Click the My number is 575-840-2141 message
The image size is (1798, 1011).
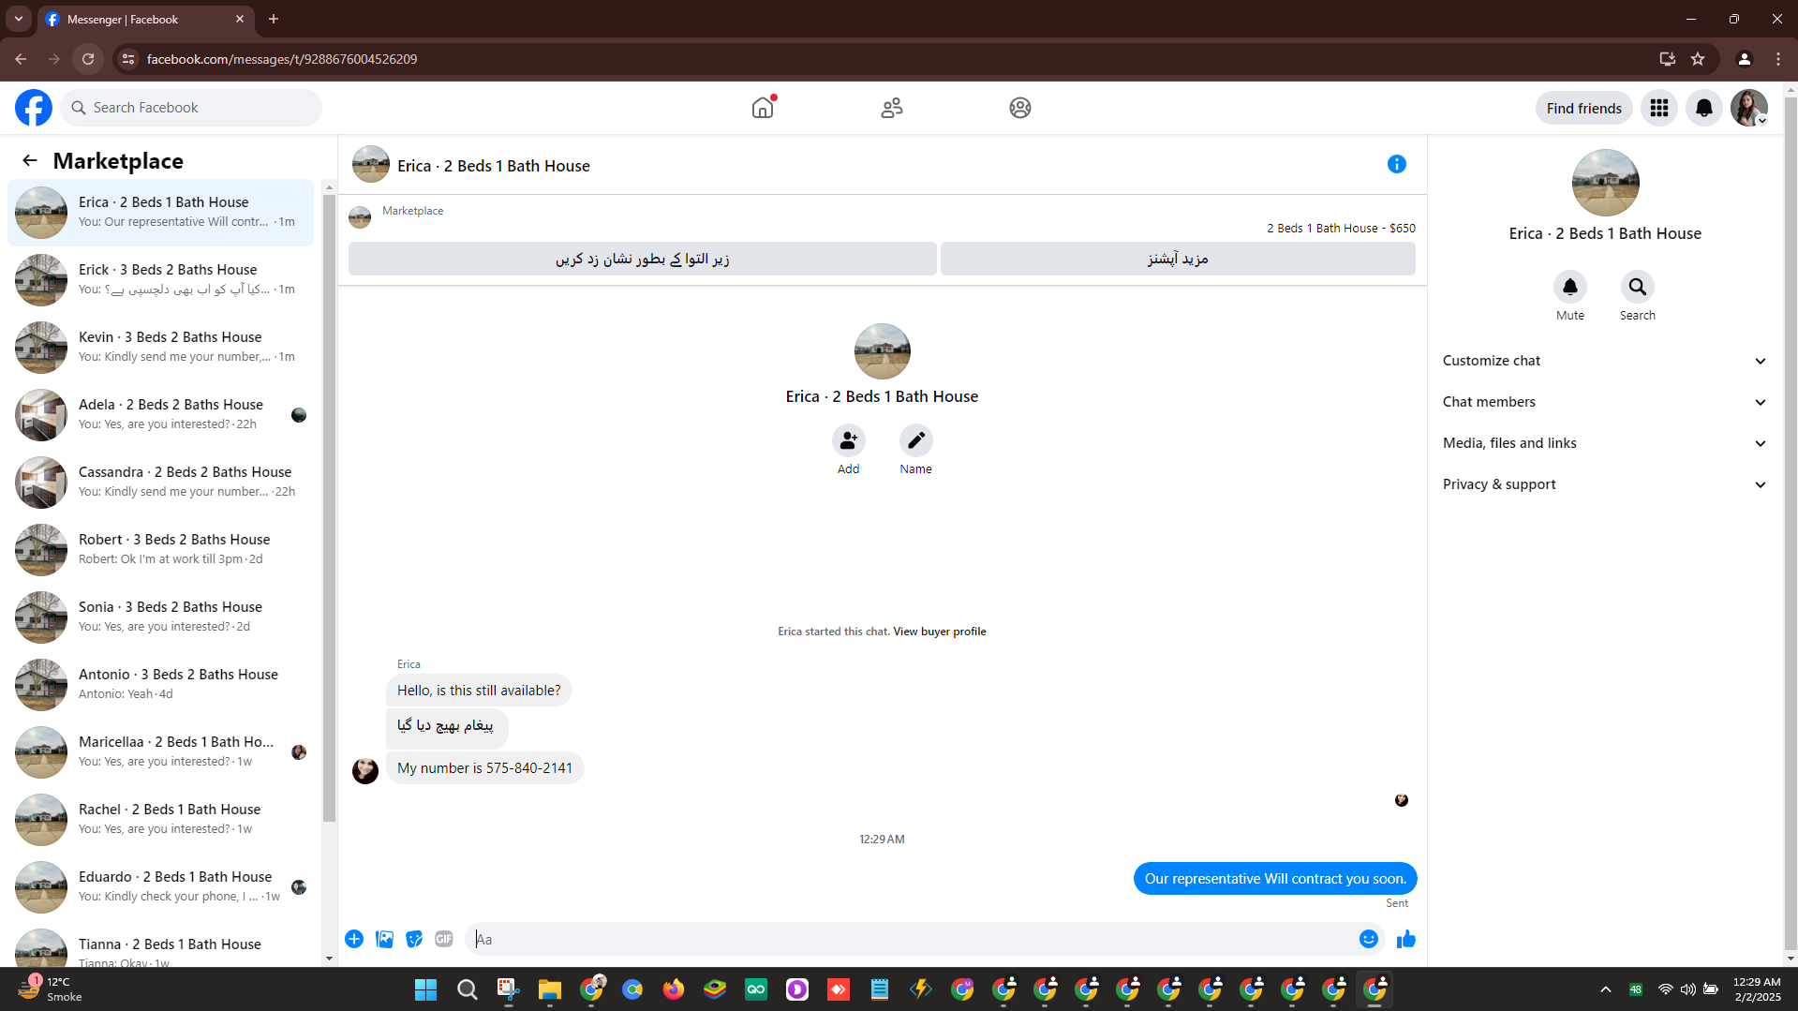(x=484, y=768)
